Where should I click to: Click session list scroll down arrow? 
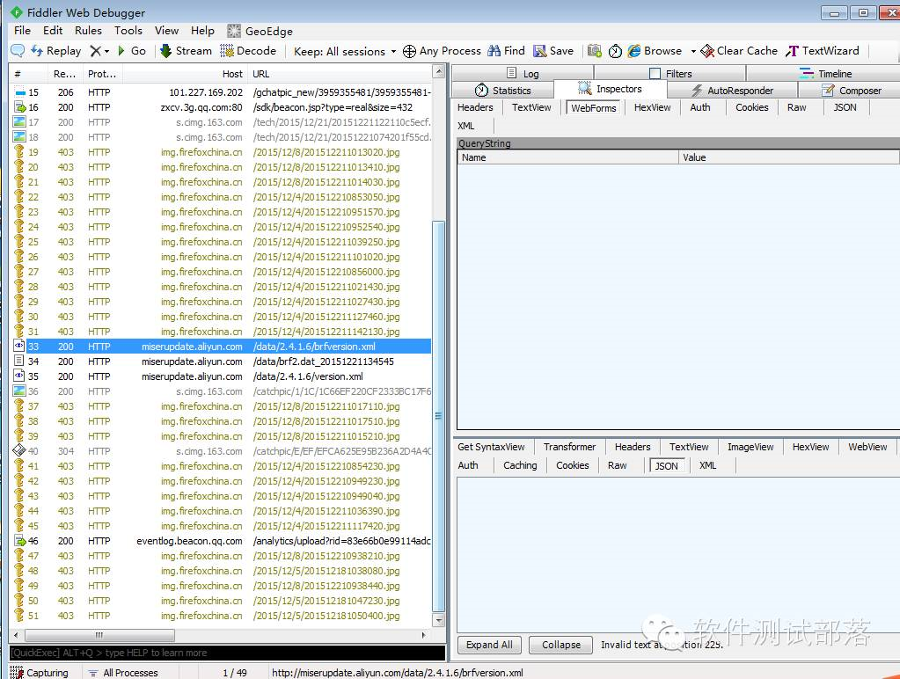click(x=438, y=620)
